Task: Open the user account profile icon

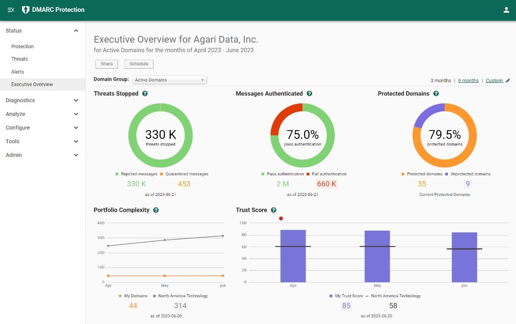Action: click(506, 10)
